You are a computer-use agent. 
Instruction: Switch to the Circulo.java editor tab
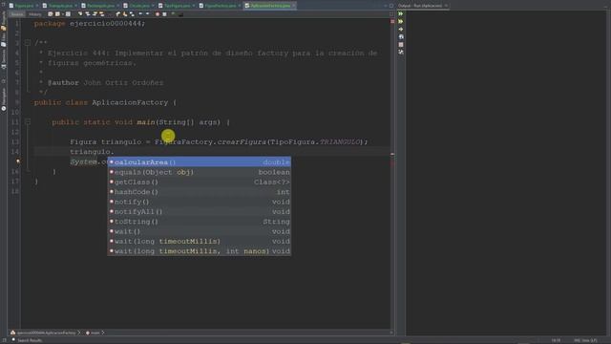[138, 6]
